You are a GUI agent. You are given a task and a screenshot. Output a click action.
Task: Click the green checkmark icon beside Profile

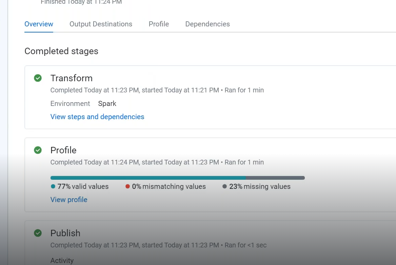[x=38, y=150]
